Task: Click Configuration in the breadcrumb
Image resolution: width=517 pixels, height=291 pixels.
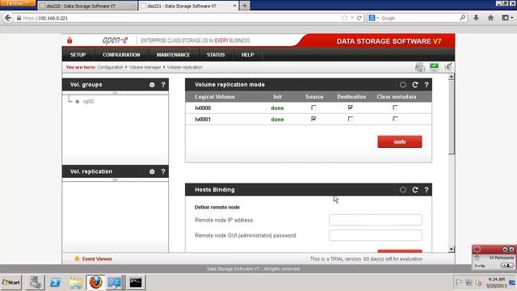Action: (110, 67)
